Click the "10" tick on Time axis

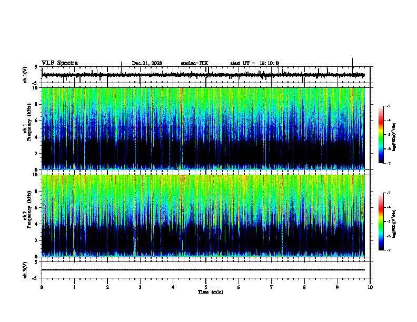pyautogui.click(x=370, y=287)
